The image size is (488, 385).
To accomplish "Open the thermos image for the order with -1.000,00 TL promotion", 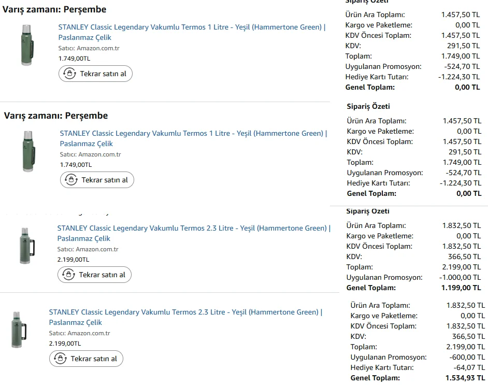I will pyautogui.click(x=27, y=246).
